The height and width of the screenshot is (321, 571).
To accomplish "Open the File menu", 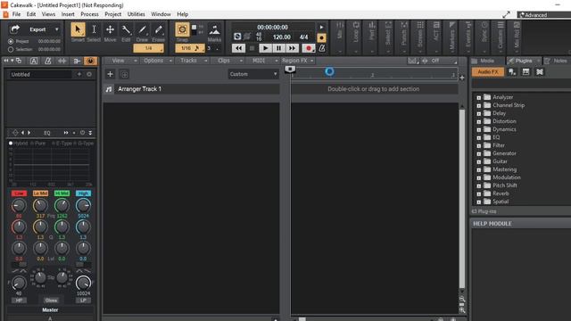I will tap(16, 14).
